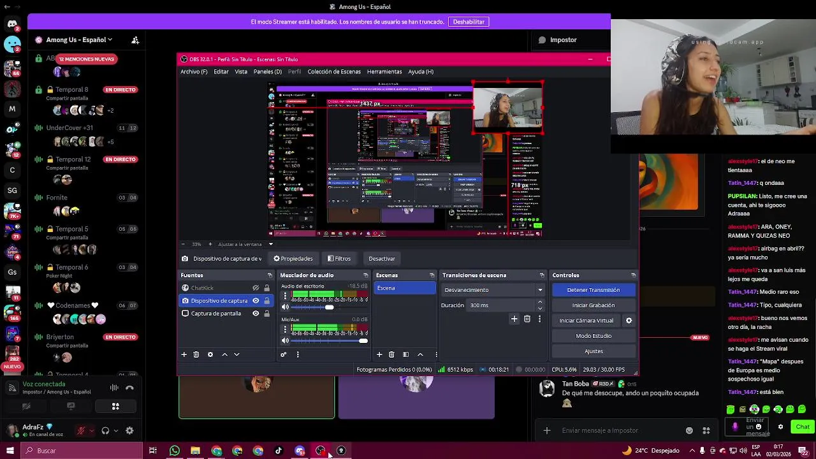This screenshot has height=459, width=816.
Task: Open source Propiedades button
Action: tap(293, 259)
